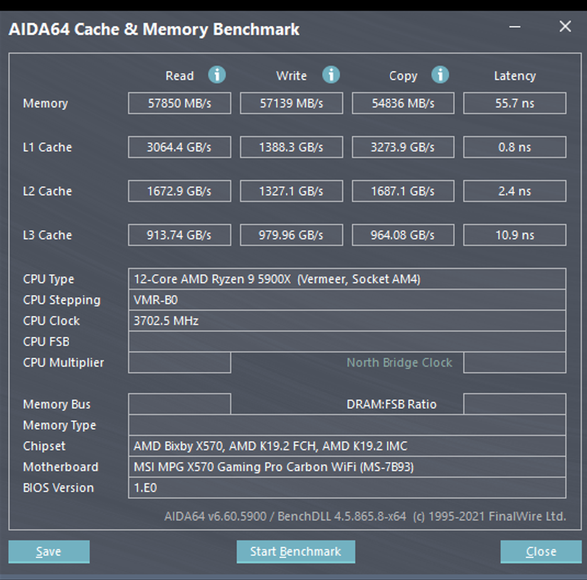Select L1 Cache Latency 0.8 ns
The height and width of the screenshot is (580, 587).
(x=515, y=147)
